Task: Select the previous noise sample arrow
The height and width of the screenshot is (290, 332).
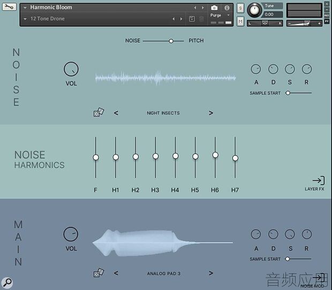Action: point(116,113)
